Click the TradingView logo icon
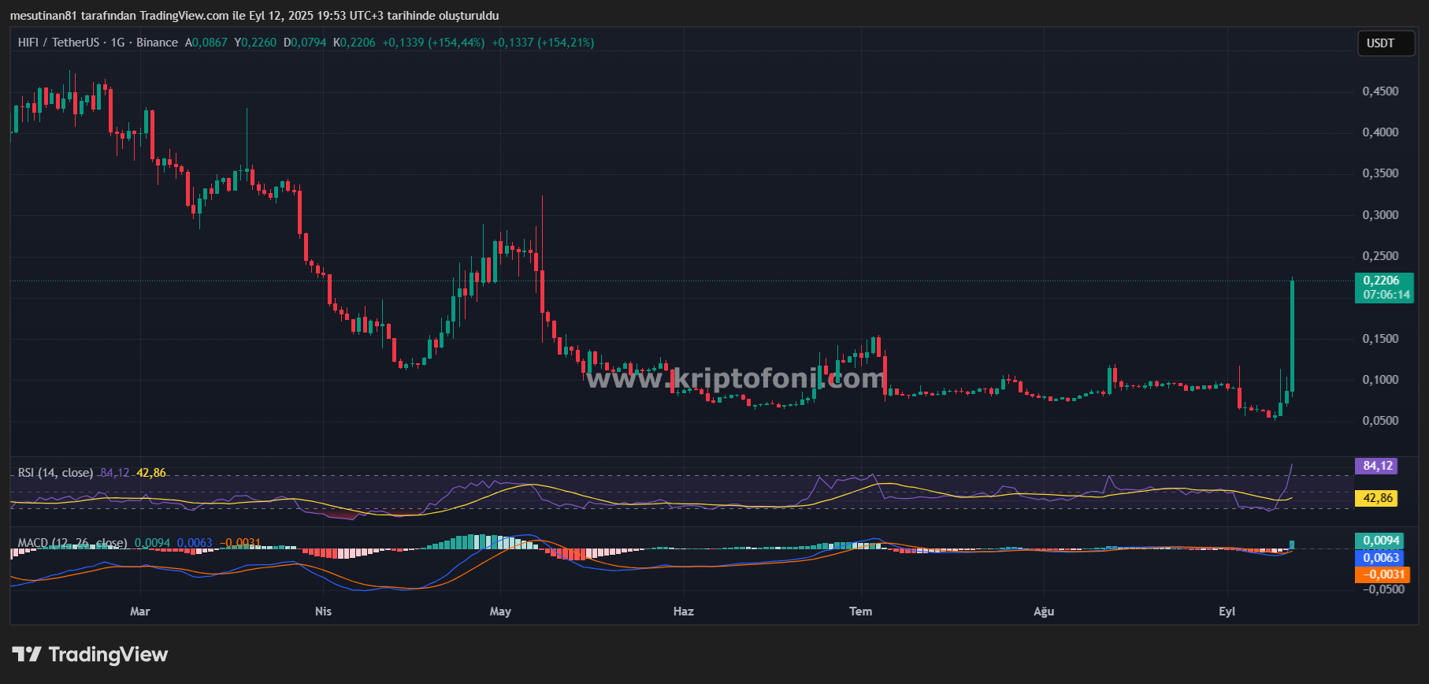This screenshot has width=1429, height=684. tap(27, 654)
